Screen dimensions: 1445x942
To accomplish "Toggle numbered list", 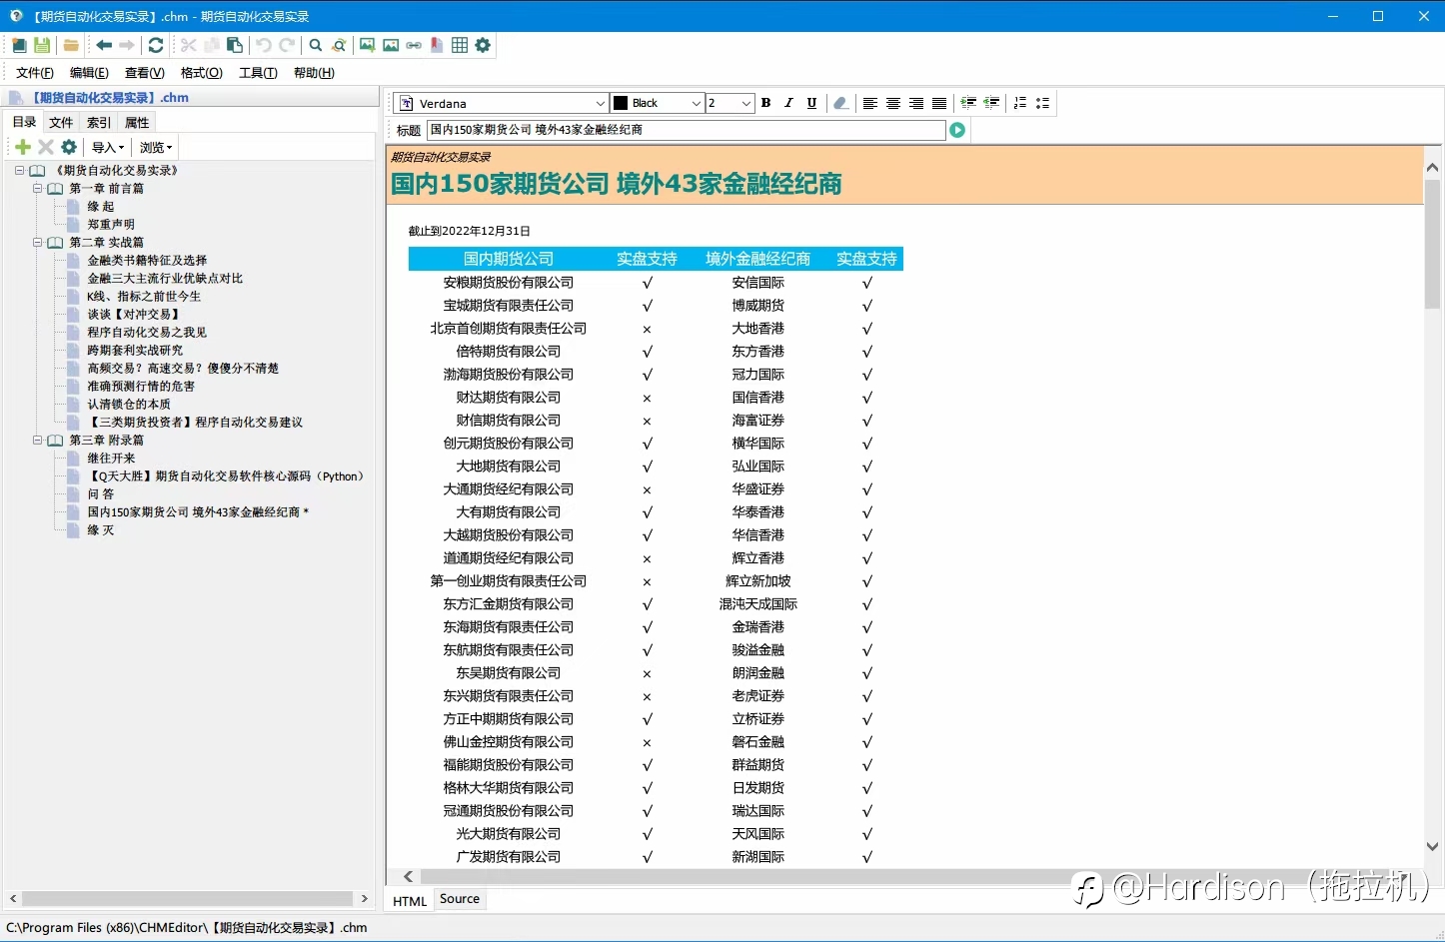I will coord(1020,103).
